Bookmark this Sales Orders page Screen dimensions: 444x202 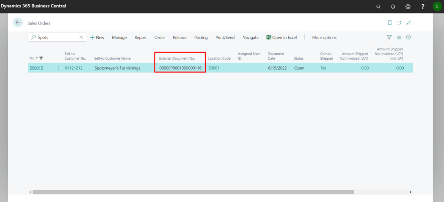click(x=390, y=23)
